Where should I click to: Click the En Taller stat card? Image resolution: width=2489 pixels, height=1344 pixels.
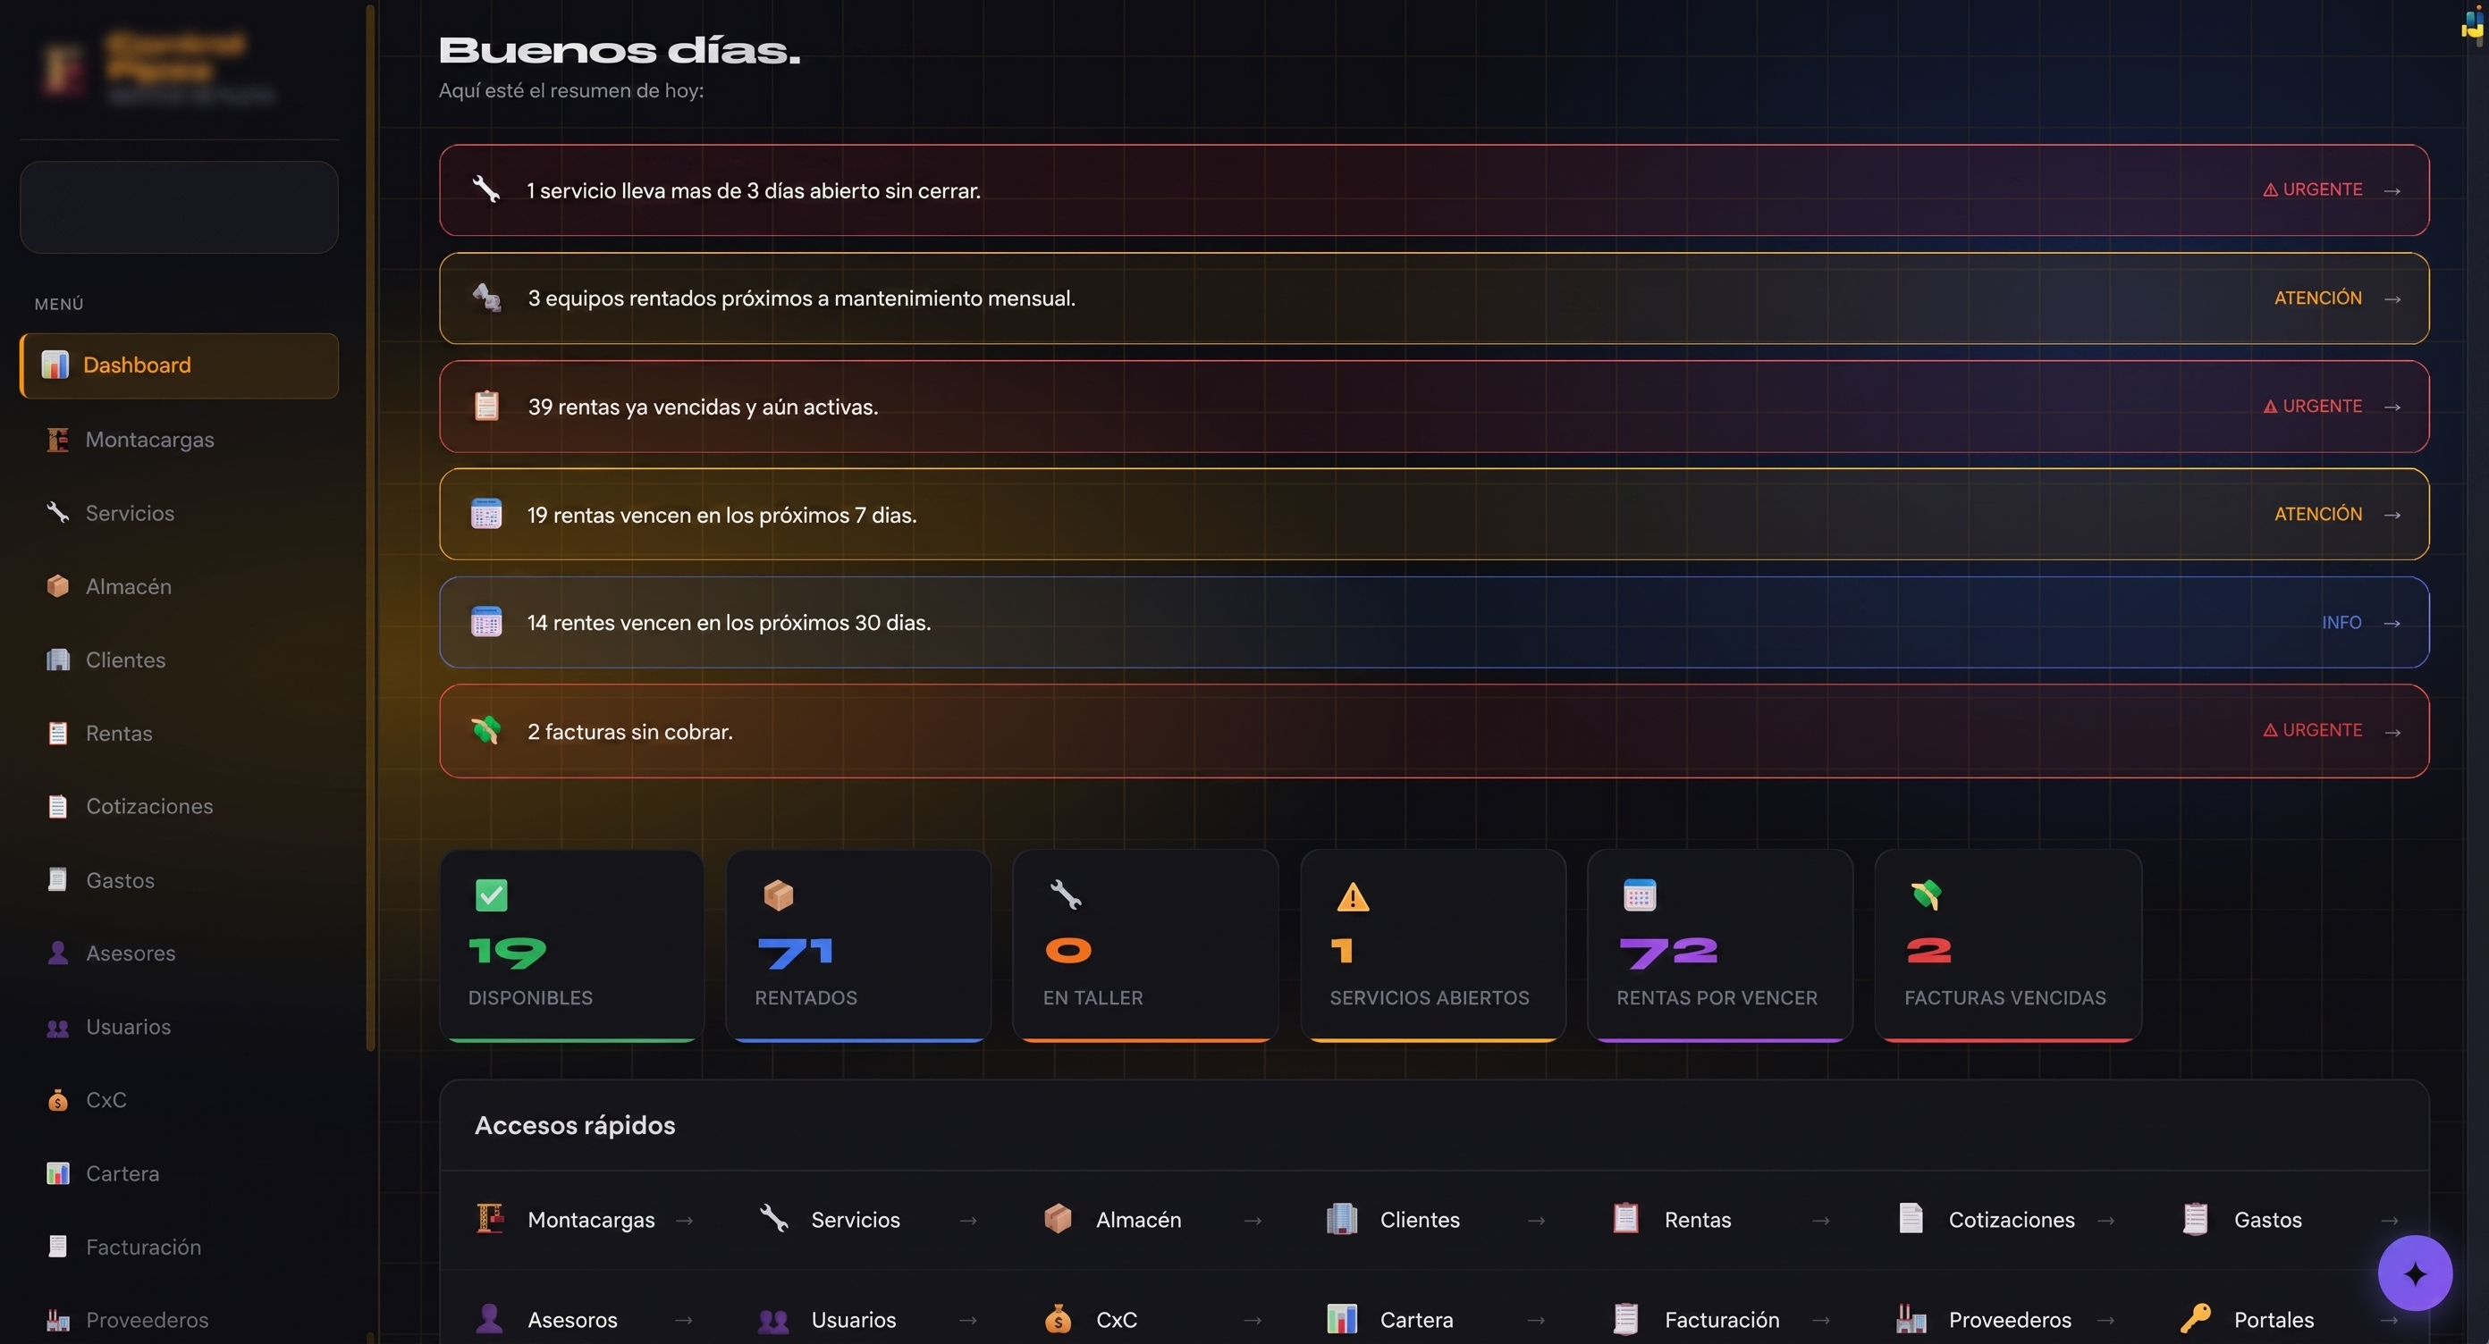(x=1145, y=946)
